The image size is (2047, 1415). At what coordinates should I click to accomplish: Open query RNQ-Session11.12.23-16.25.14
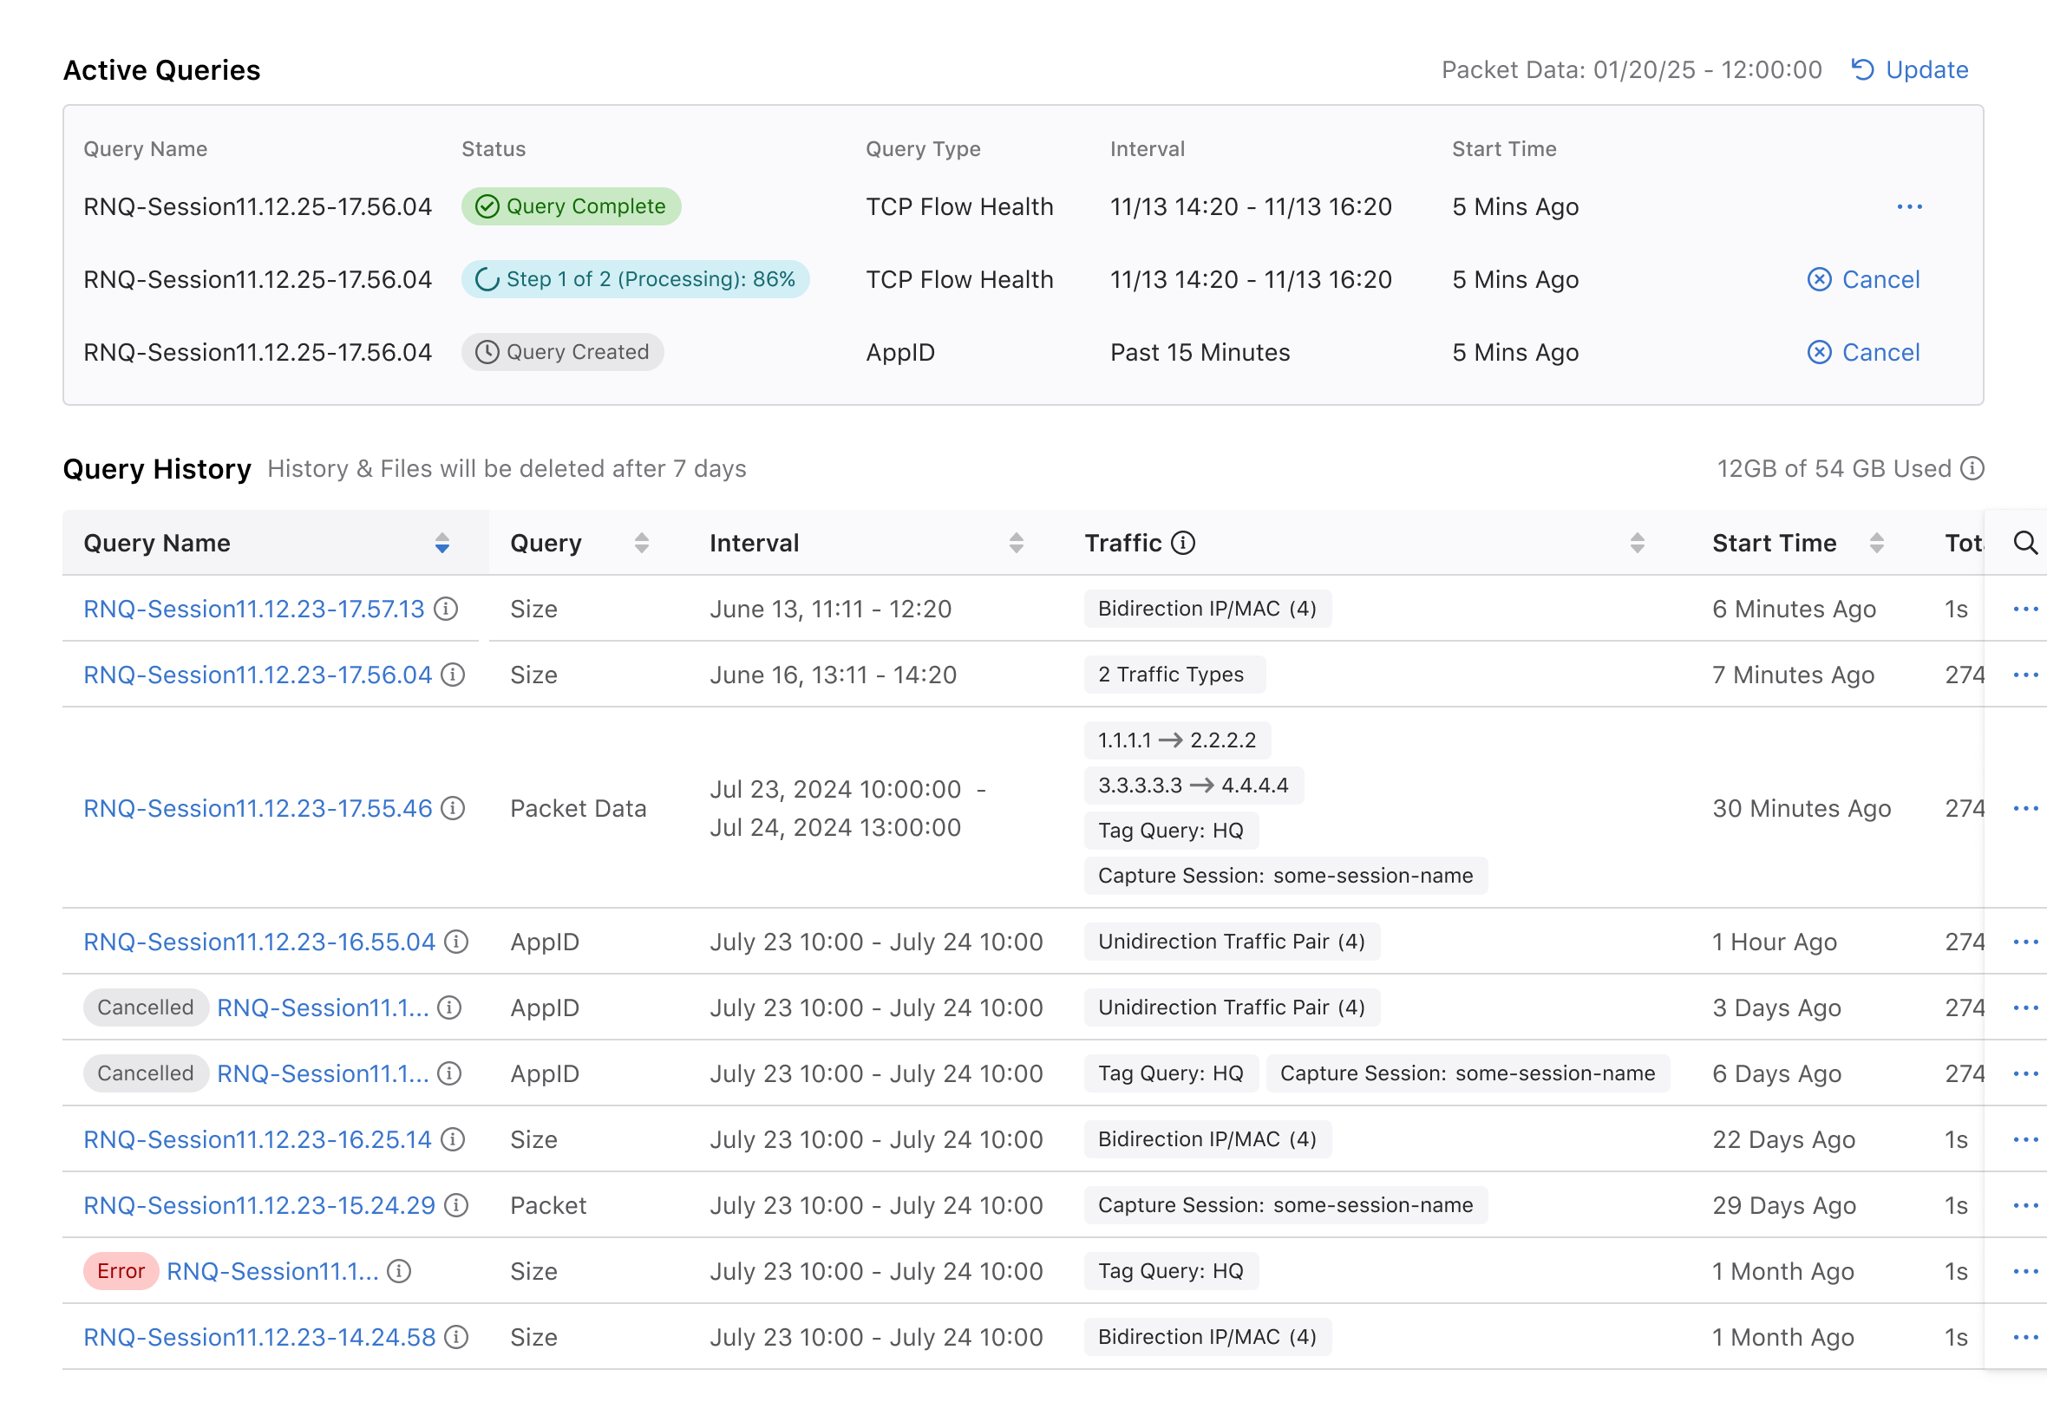[x=258, y=1139]
